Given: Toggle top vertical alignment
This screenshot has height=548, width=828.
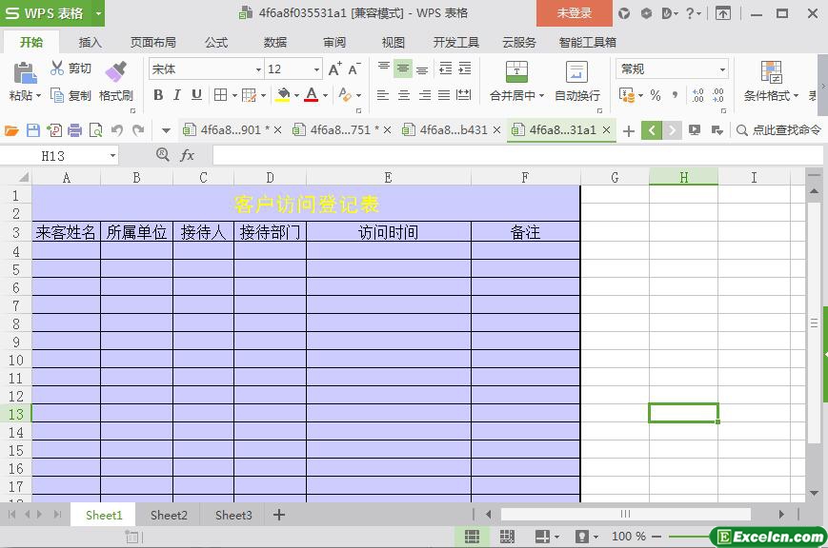Looking at the screenshot, I should (383, 68).
